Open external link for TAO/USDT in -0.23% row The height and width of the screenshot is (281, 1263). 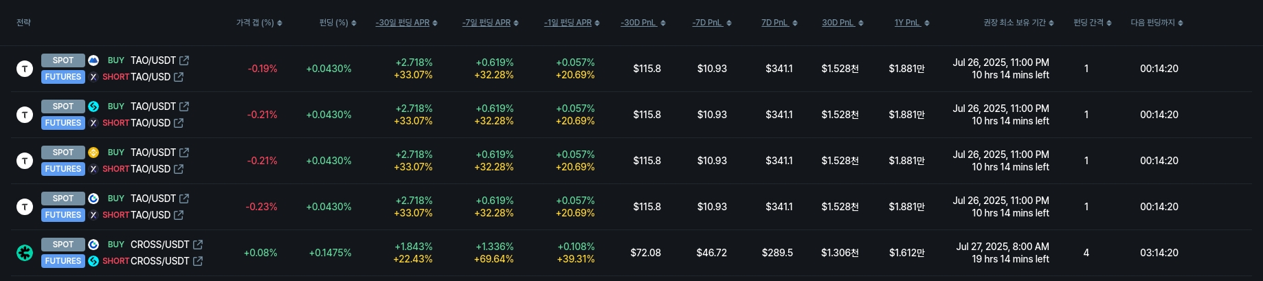pos(184,199)
